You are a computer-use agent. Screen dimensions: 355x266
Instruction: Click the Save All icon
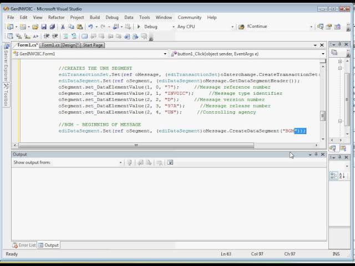click(52, 27)
